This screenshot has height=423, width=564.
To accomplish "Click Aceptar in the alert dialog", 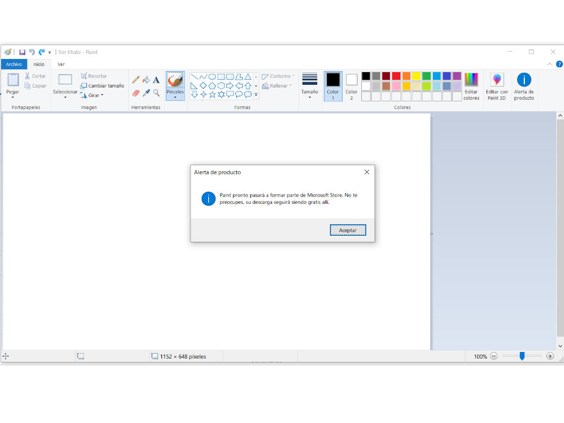I will click(x=348, y=230).
